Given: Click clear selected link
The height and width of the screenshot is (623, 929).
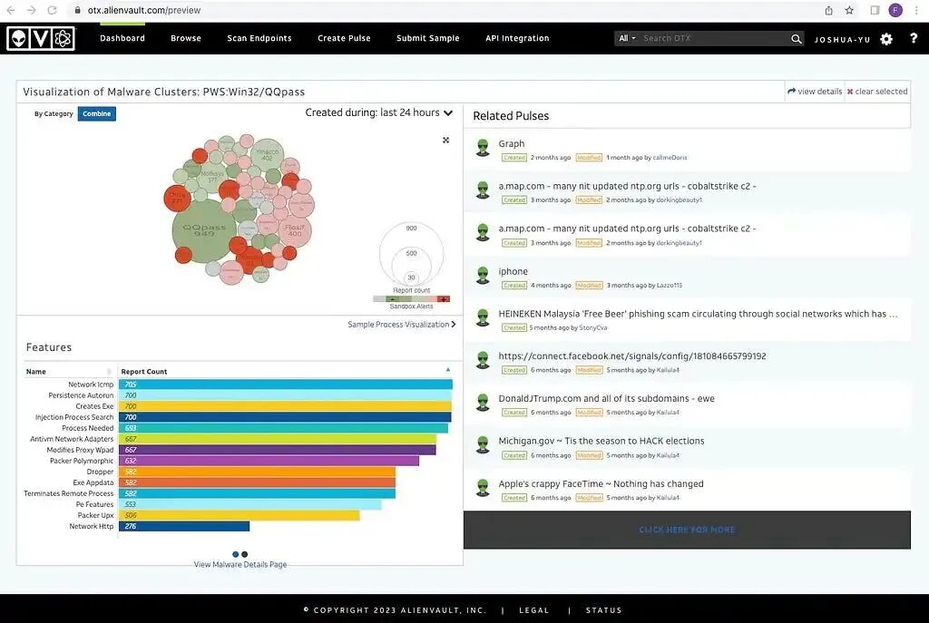Looking at the screenshot, I should [x=877, y=92].
